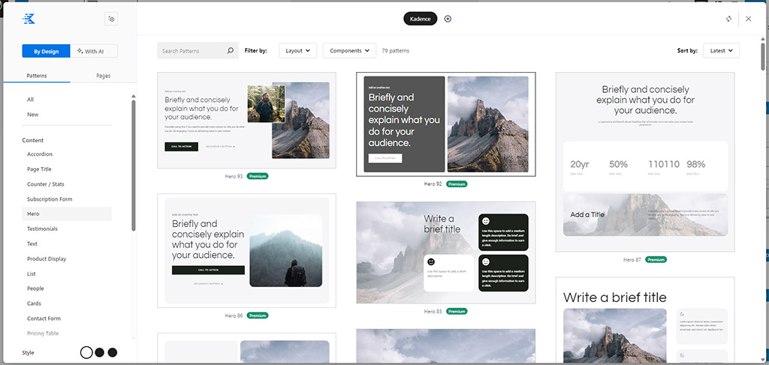Screen dimensions: 769x365
Task: Choose the Hero 86 pattern thumbnail
Action: pyautogui.click(x=246, y=250)
